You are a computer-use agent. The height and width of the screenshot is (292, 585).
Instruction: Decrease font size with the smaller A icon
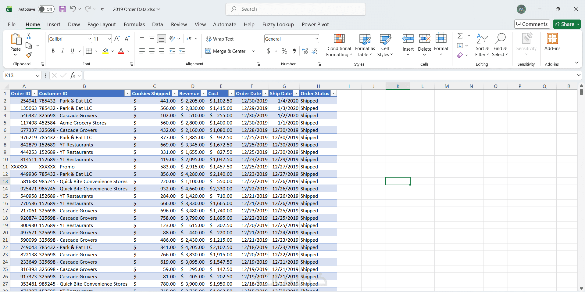[x=127, y=39]
